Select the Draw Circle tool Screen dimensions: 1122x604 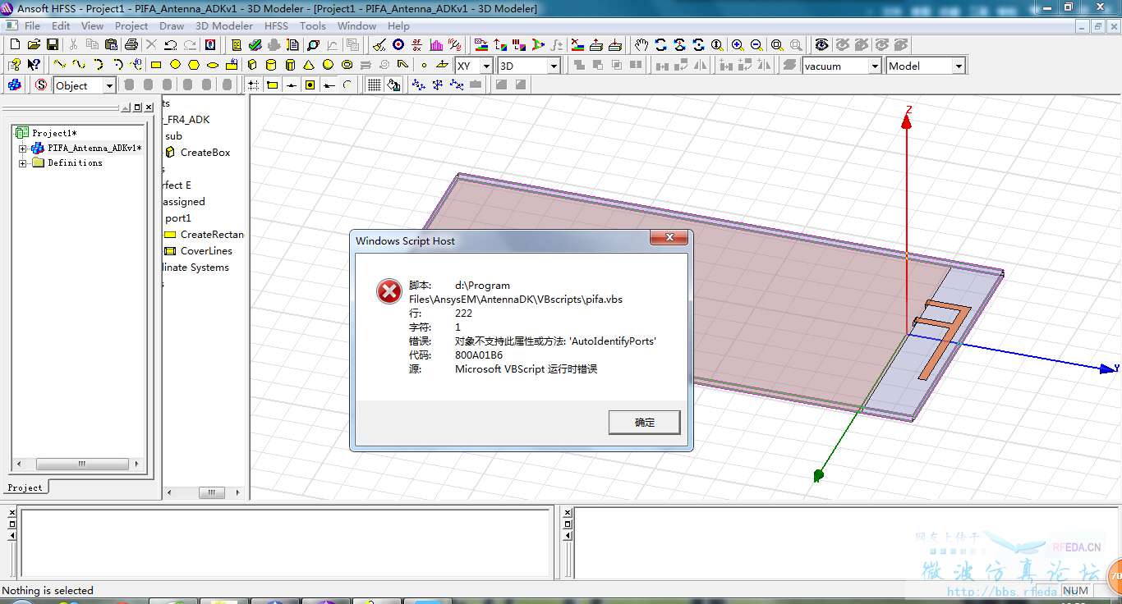coord(175,65)
